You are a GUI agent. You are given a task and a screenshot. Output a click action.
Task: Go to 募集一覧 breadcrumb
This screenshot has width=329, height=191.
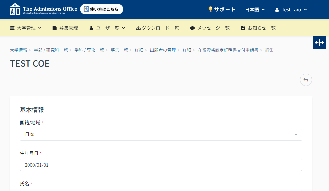(119, 50)
